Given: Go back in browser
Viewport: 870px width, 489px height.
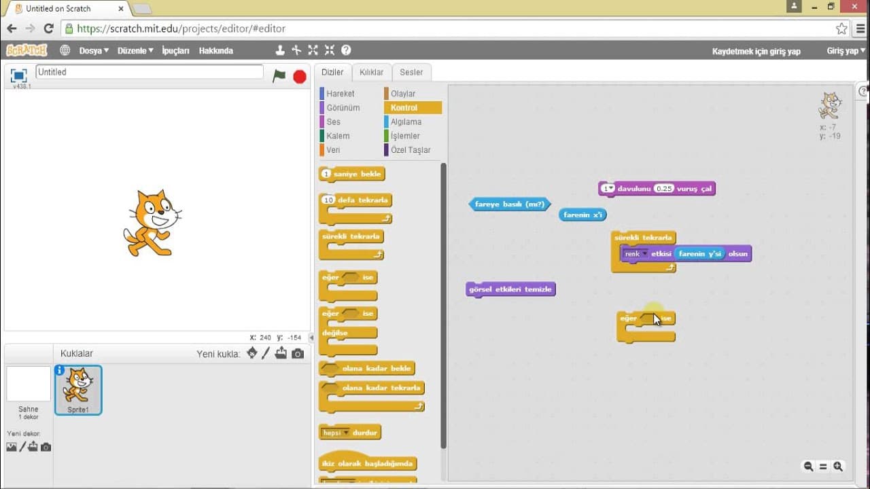Looking at the screenshot, I should click(x=12, y=29).
